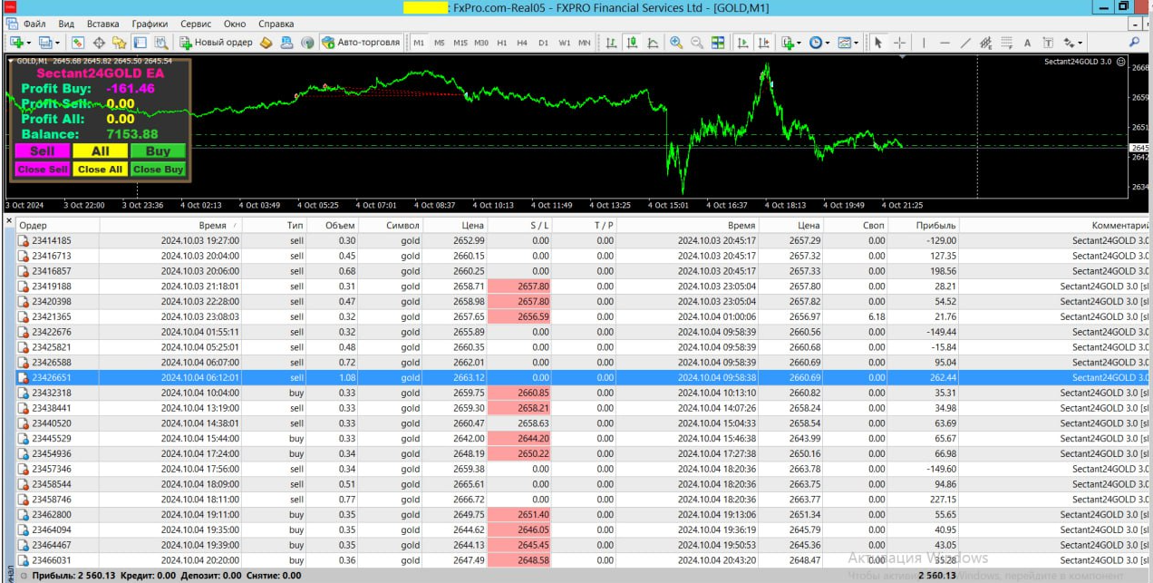Screen dimensions: 1153x583
Task: Open the Сервис menu
Action: (196, 24)
